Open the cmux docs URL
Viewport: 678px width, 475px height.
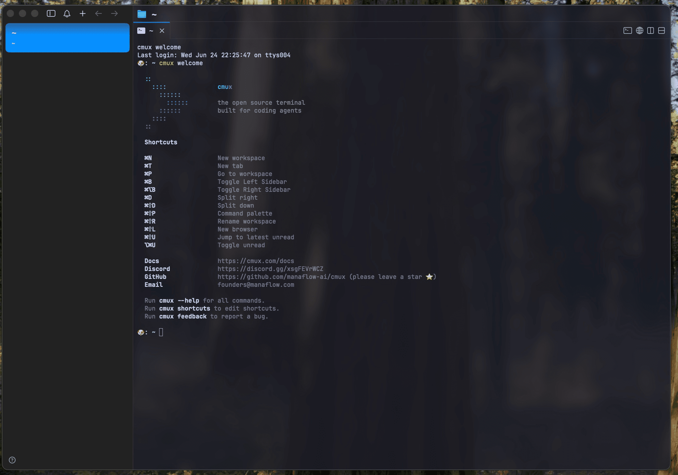(256, 261)
